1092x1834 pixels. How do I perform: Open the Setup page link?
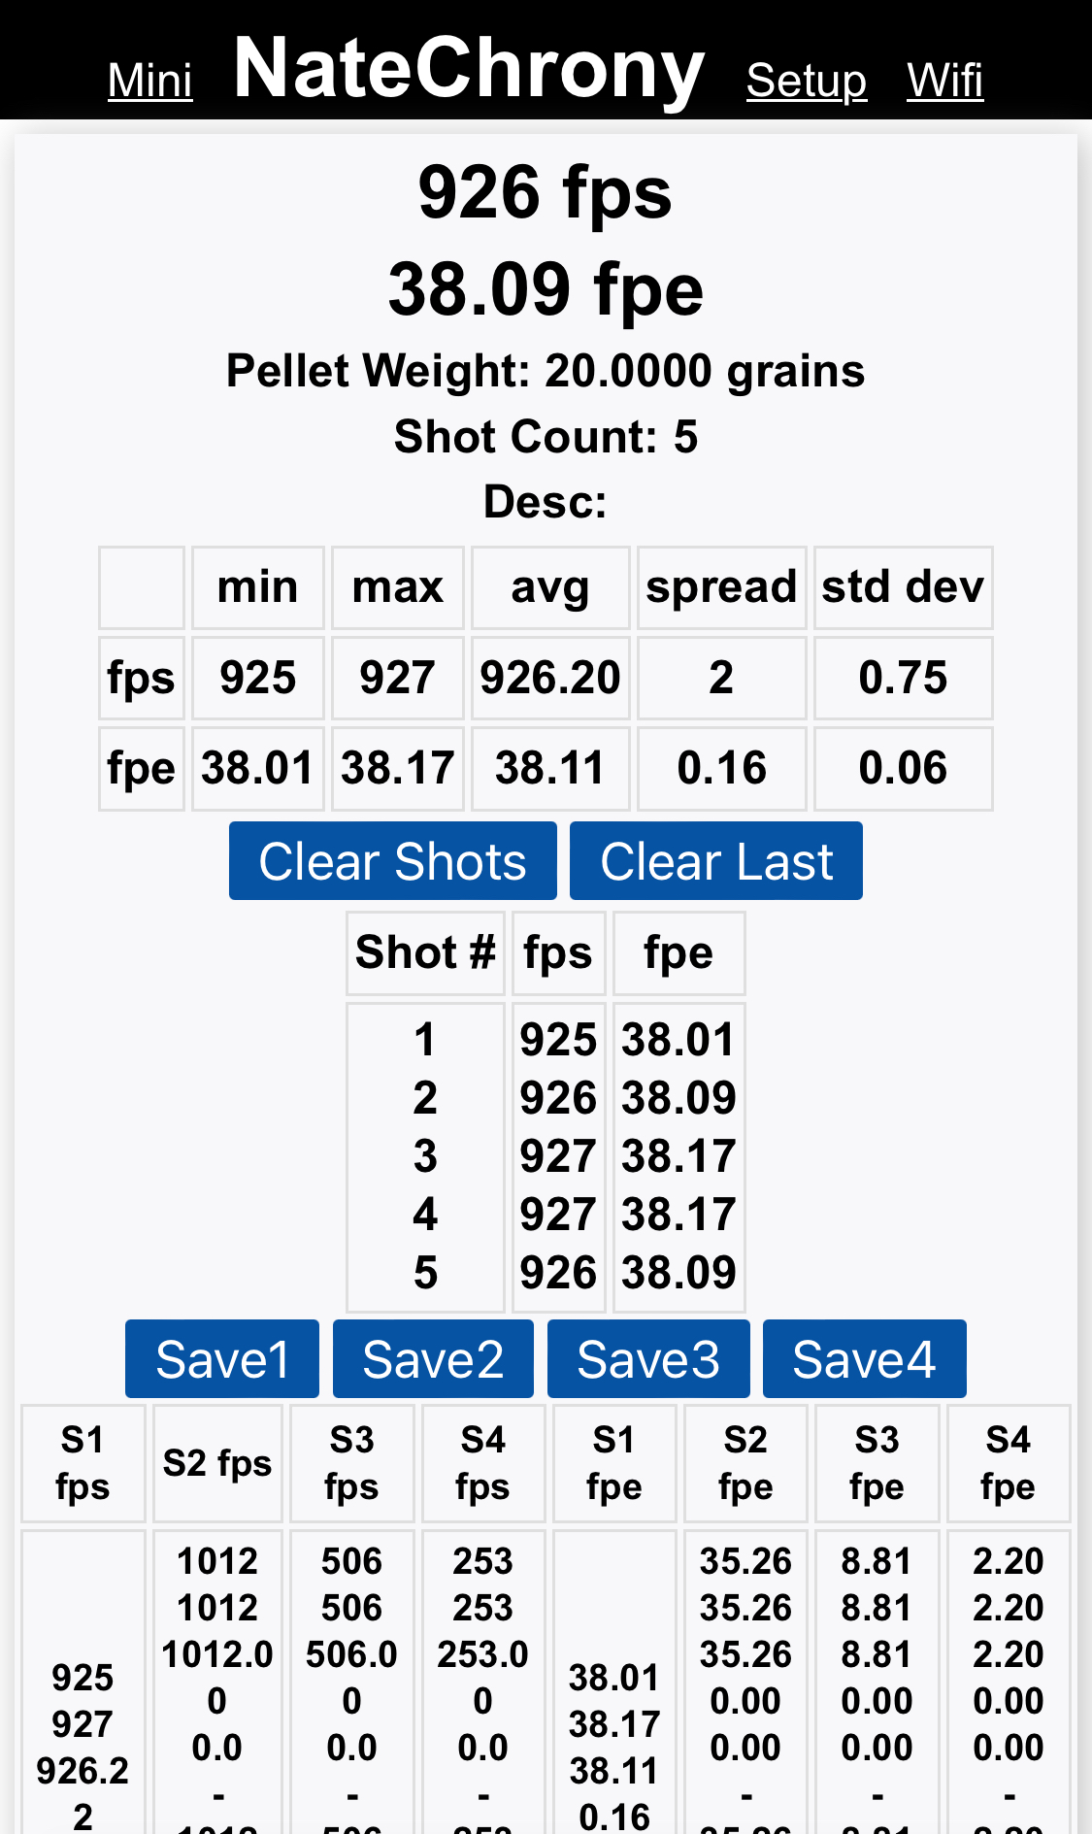(806, 81)
